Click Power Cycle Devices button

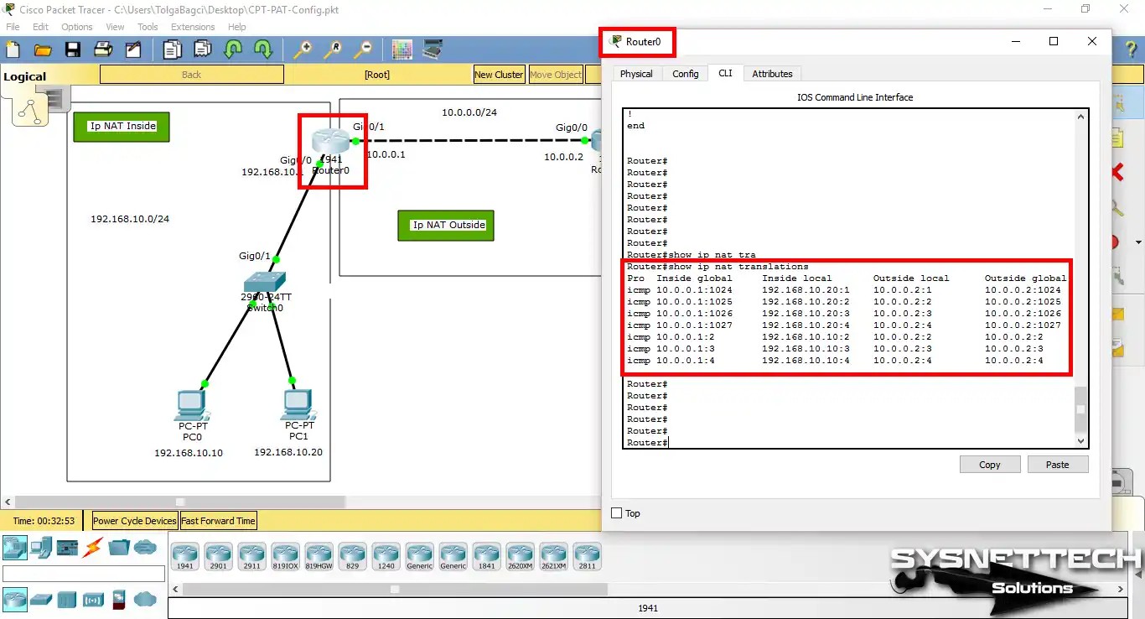pos(133,521)
